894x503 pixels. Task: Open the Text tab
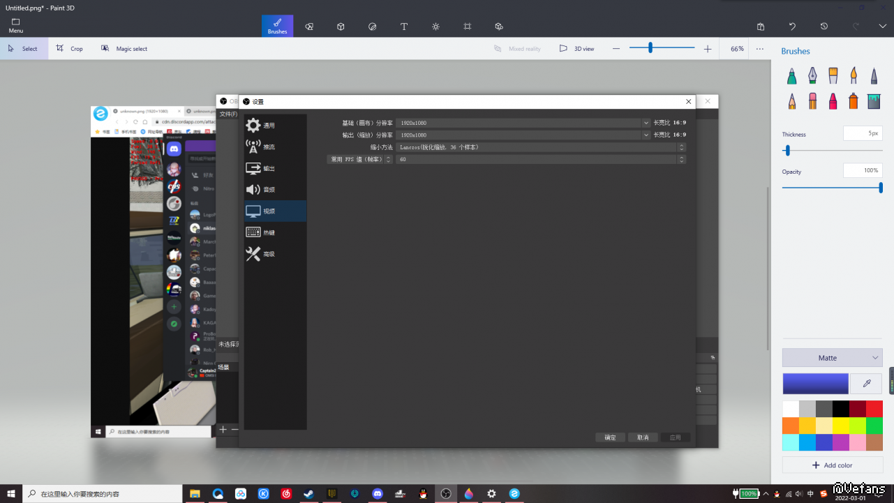click(404, 27)
